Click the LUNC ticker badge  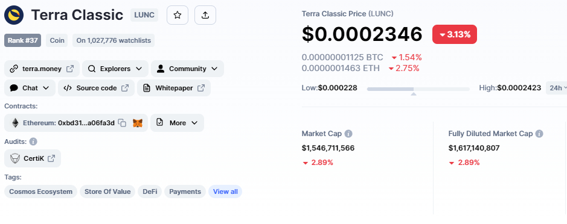pyautogui.click(x=144, y=15)
